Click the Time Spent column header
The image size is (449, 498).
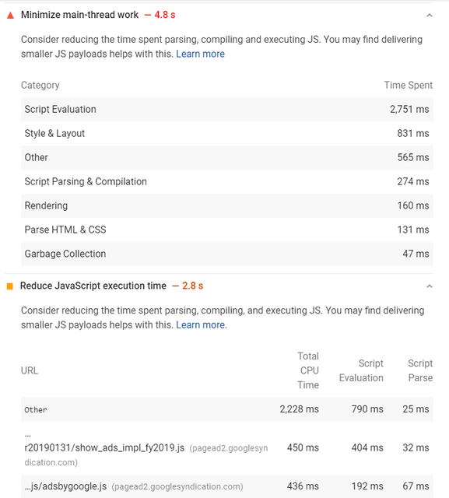point(409,85)
